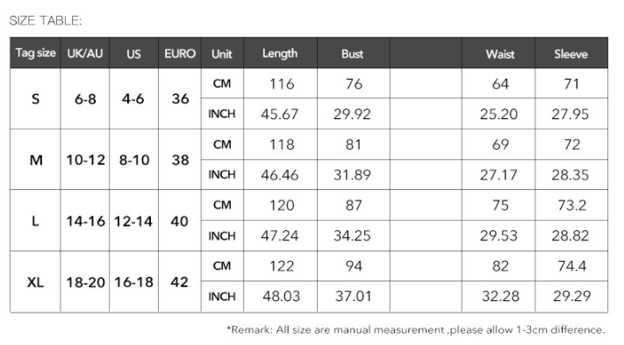Select the SIZE TABLE heading text
The height and width of the screenshot is (345, 624).
coord(46,21)
